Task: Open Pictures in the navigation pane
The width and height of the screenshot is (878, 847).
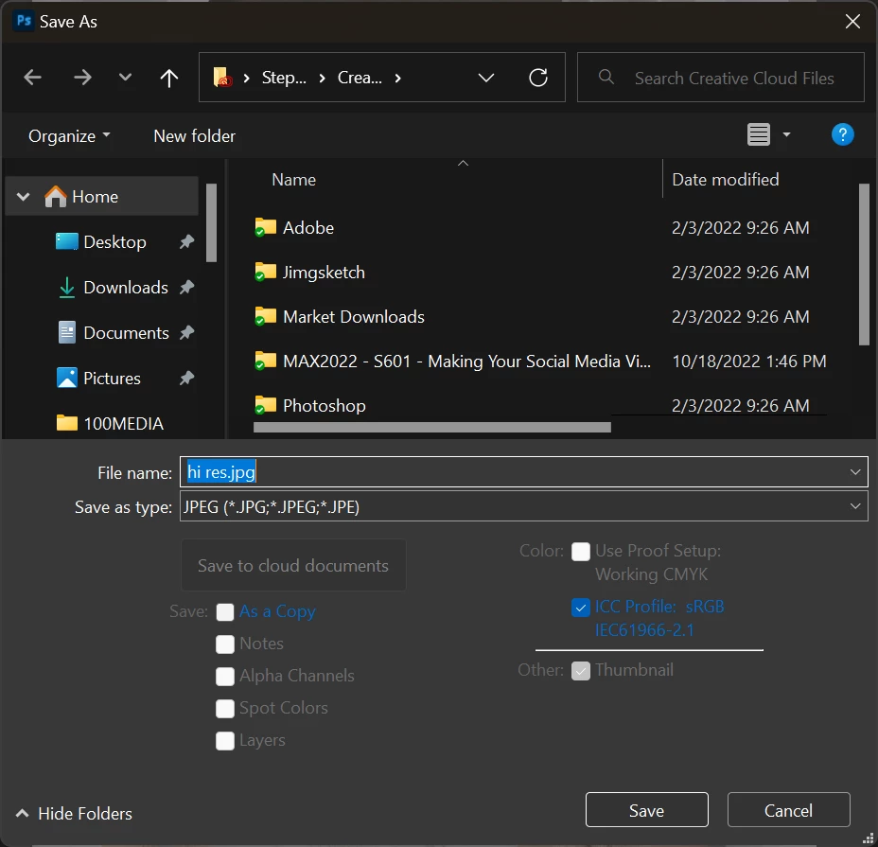Action: tap(112, 379)
